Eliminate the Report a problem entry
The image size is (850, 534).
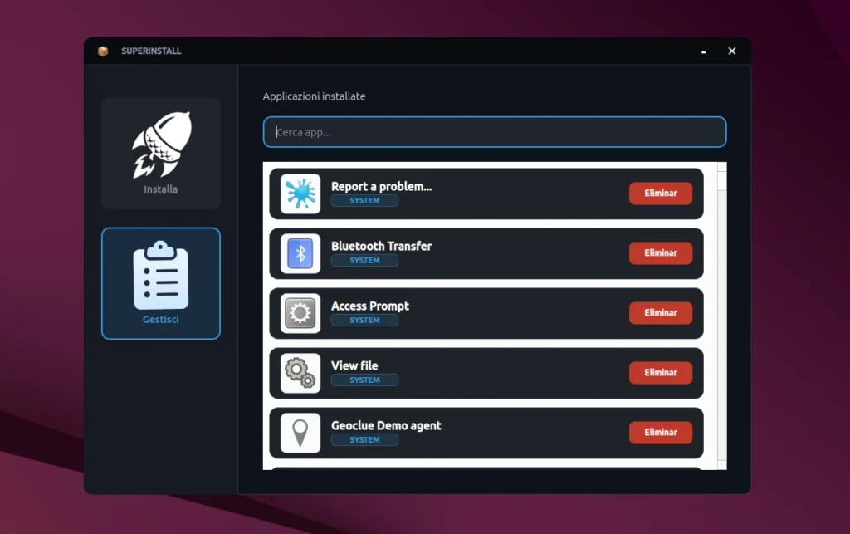[661, 193]
